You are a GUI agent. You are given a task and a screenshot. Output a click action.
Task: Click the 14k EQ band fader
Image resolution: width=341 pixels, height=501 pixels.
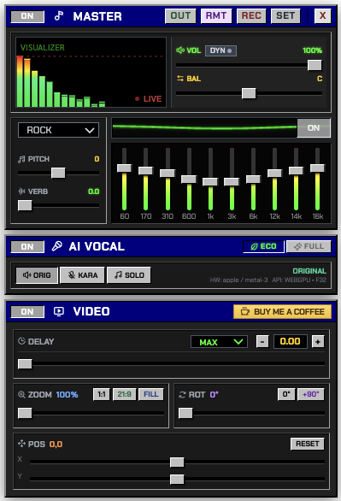[296, 171]
